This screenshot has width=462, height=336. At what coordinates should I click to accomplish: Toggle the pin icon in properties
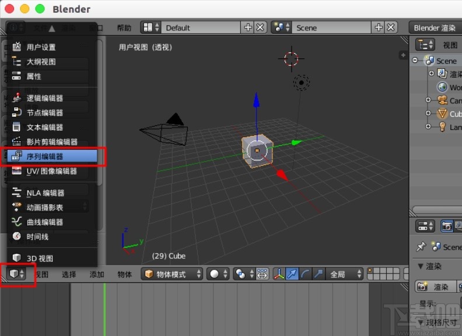pyautogui.click(x=421, y=247)
